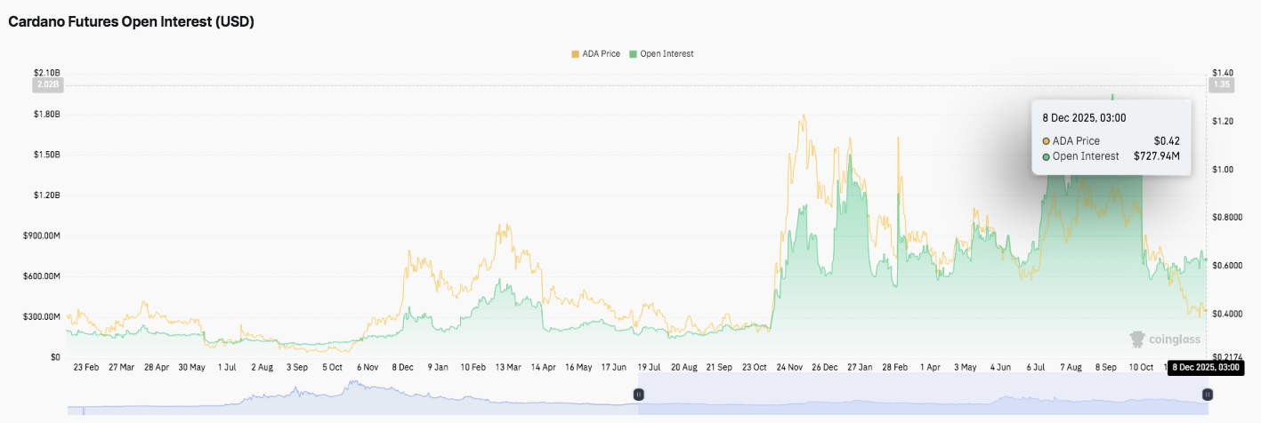Click the yellow ADA Price dot in tooltip
The height and width of the screenshot is (423, 1261).
pyautogui.click(x=1046, y=141)
